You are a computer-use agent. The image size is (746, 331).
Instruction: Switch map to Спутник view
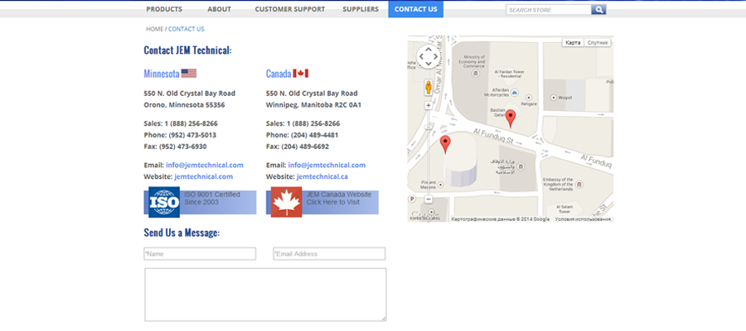click(x=598, y=42)
